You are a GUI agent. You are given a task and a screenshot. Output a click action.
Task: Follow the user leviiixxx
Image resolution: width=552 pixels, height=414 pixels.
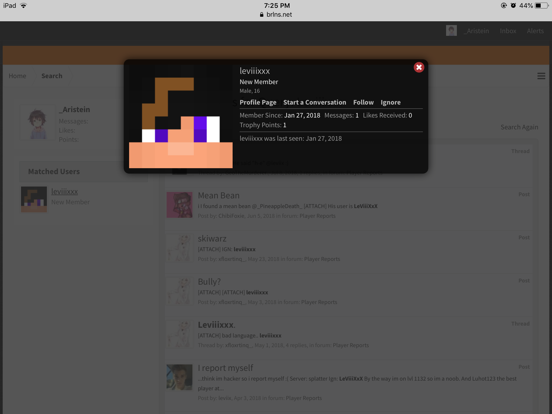click(363, 102)
